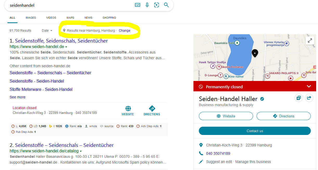
Task: Click the save-to-collection icon in business panel
Action: click(298, 98)
